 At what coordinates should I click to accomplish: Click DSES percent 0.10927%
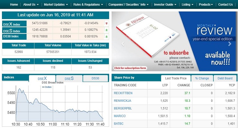click(91, 30)
